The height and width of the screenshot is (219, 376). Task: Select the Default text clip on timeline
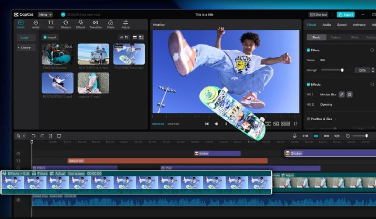(167, 161)
